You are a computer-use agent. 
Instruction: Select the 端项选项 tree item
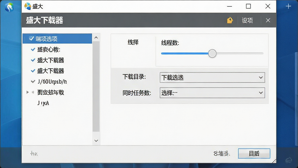[57, 39]
